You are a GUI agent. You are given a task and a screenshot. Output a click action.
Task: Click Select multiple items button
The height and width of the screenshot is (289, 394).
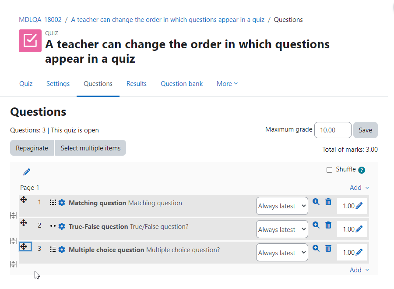[91, 148]
